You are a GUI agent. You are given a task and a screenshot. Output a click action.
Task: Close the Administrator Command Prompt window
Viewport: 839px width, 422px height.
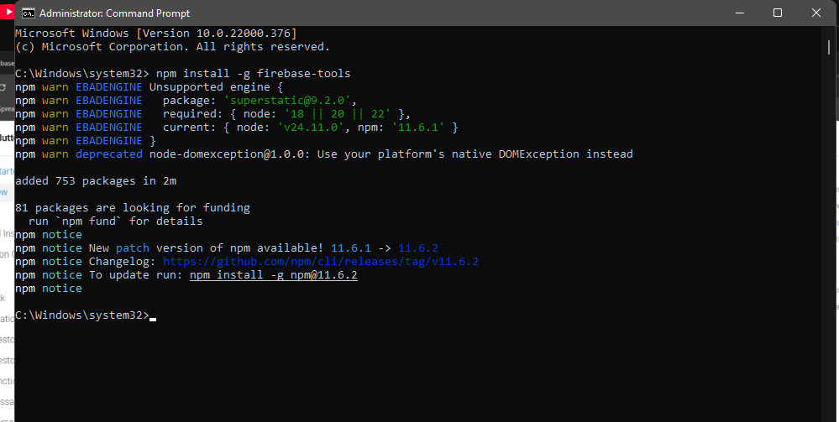[816, 13]
